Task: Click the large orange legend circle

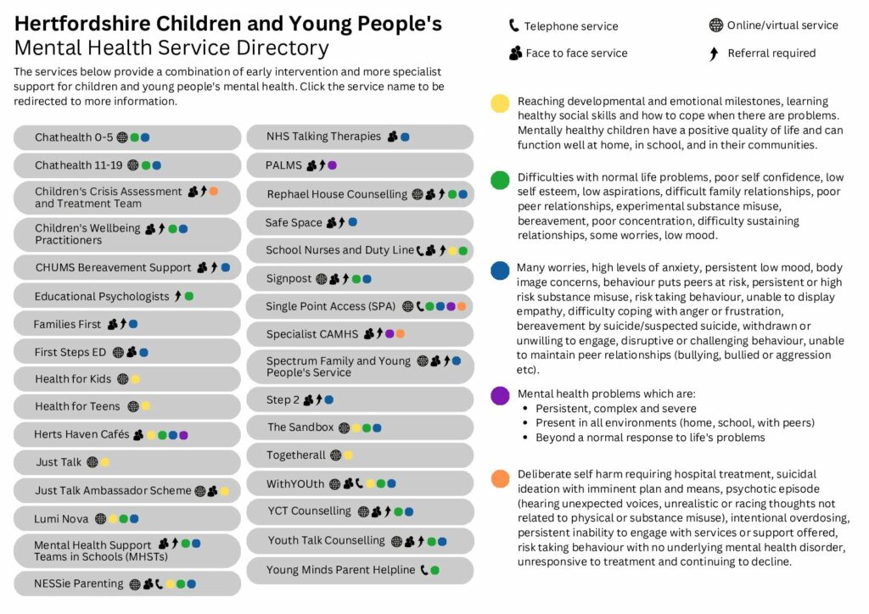Action: [500, 478]
